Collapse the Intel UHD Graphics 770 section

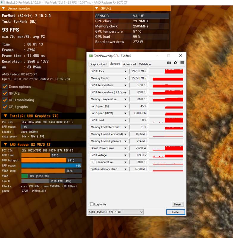(5, 116)
